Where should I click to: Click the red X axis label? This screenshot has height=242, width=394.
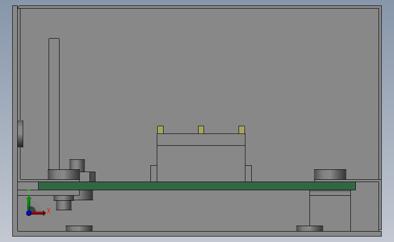coord(49,211)
